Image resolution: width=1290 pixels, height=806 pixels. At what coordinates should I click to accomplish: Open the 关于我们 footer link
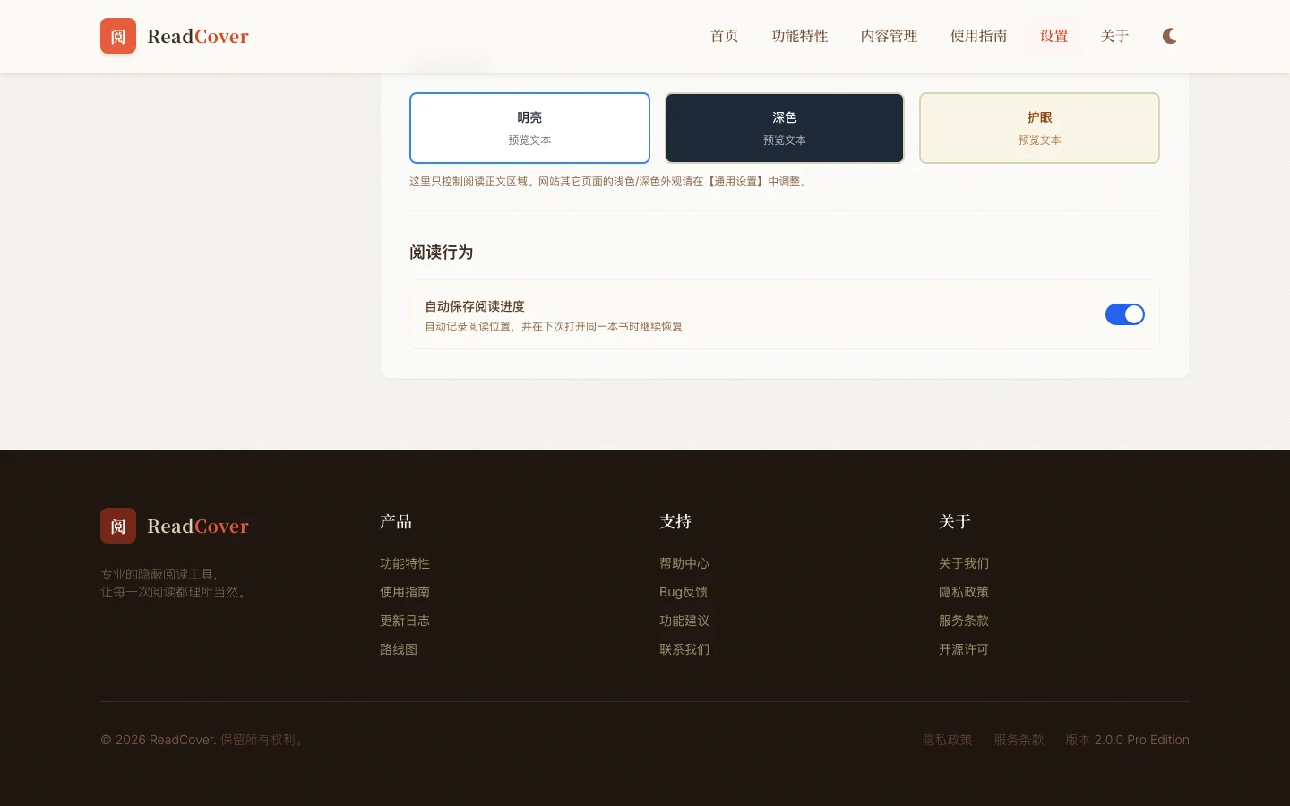[964, 563]
